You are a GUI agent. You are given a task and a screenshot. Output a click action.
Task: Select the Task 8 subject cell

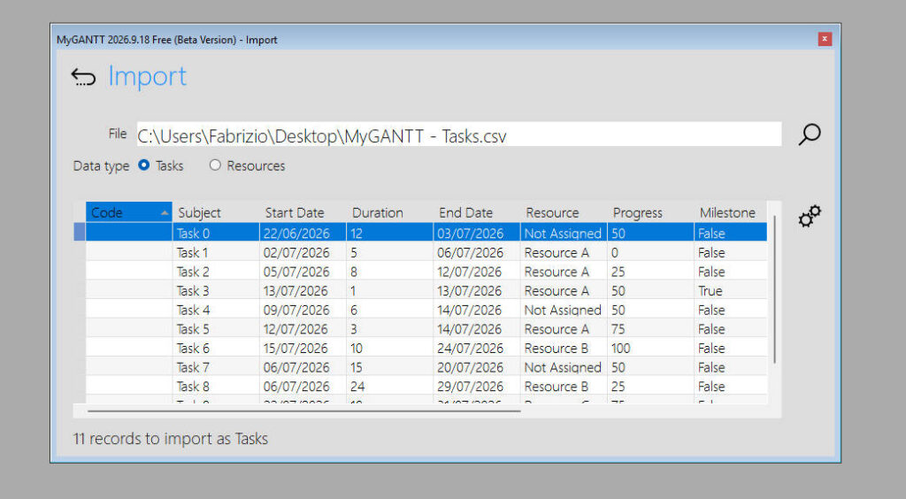[216, 386]
